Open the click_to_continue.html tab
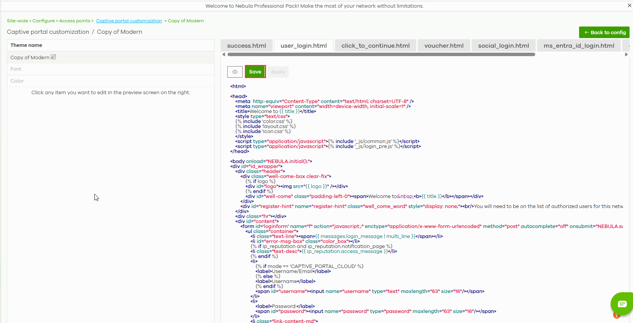Image resolution: width=633 pixels, height=323 pixels. coord(375,45)
